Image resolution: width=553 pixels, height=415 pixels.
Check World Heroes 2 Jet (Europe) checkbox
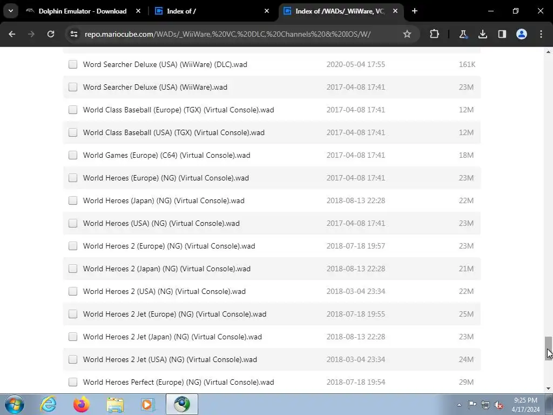point(73,314)
